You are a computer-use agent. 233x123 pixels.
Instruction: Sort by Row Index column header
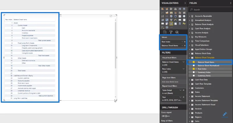9,19
